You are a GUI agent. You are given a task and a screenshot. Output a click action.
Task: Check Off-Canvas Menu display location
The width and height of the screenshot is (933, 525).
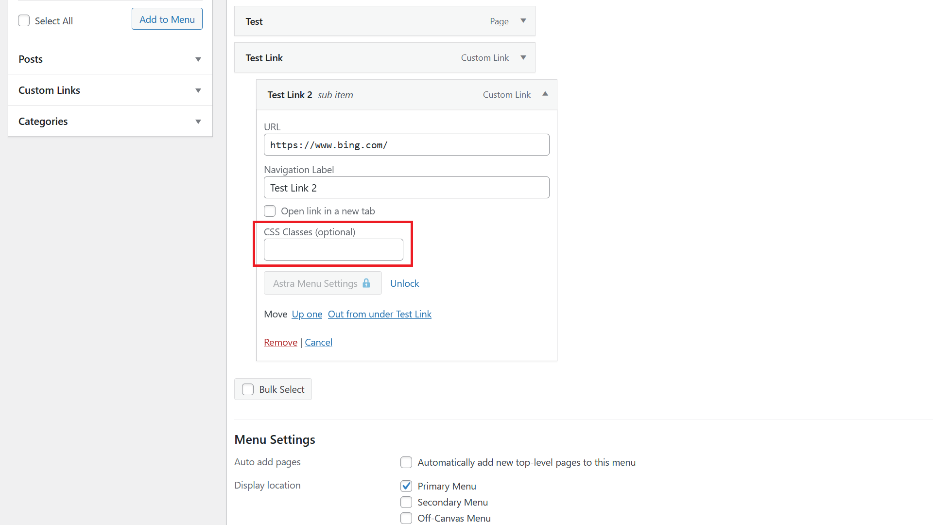tap(406, 518)
